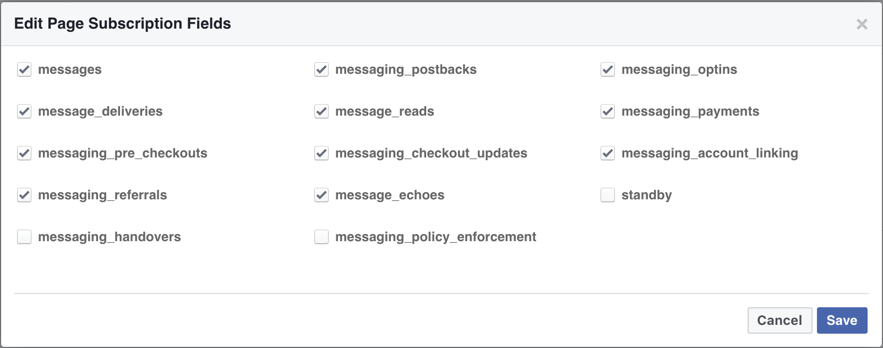The height and width of the screenshot is (348, 883).
Task: Select the messages label text
Action: point(69,69)
